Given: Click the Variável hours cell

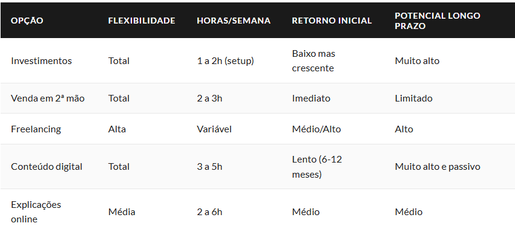Looking at the screenshot, I should tap(214, 129).
